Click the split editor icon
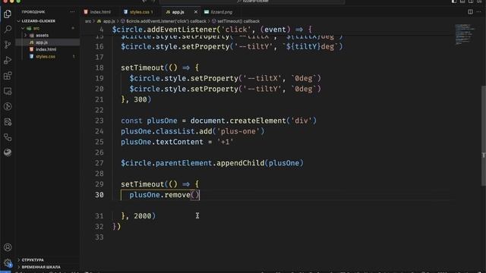Screen dimensions: 486x273 click(470, 12)
